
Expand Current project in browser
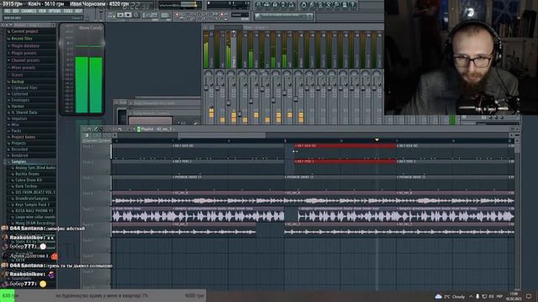[24, 31]
